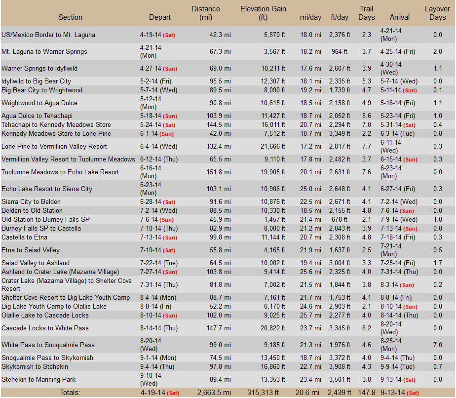Select 'US/Mexico Border to Mt. Laguna' row name
The image size is (456, 398).
pyautogui.click(x=48, y=35)
